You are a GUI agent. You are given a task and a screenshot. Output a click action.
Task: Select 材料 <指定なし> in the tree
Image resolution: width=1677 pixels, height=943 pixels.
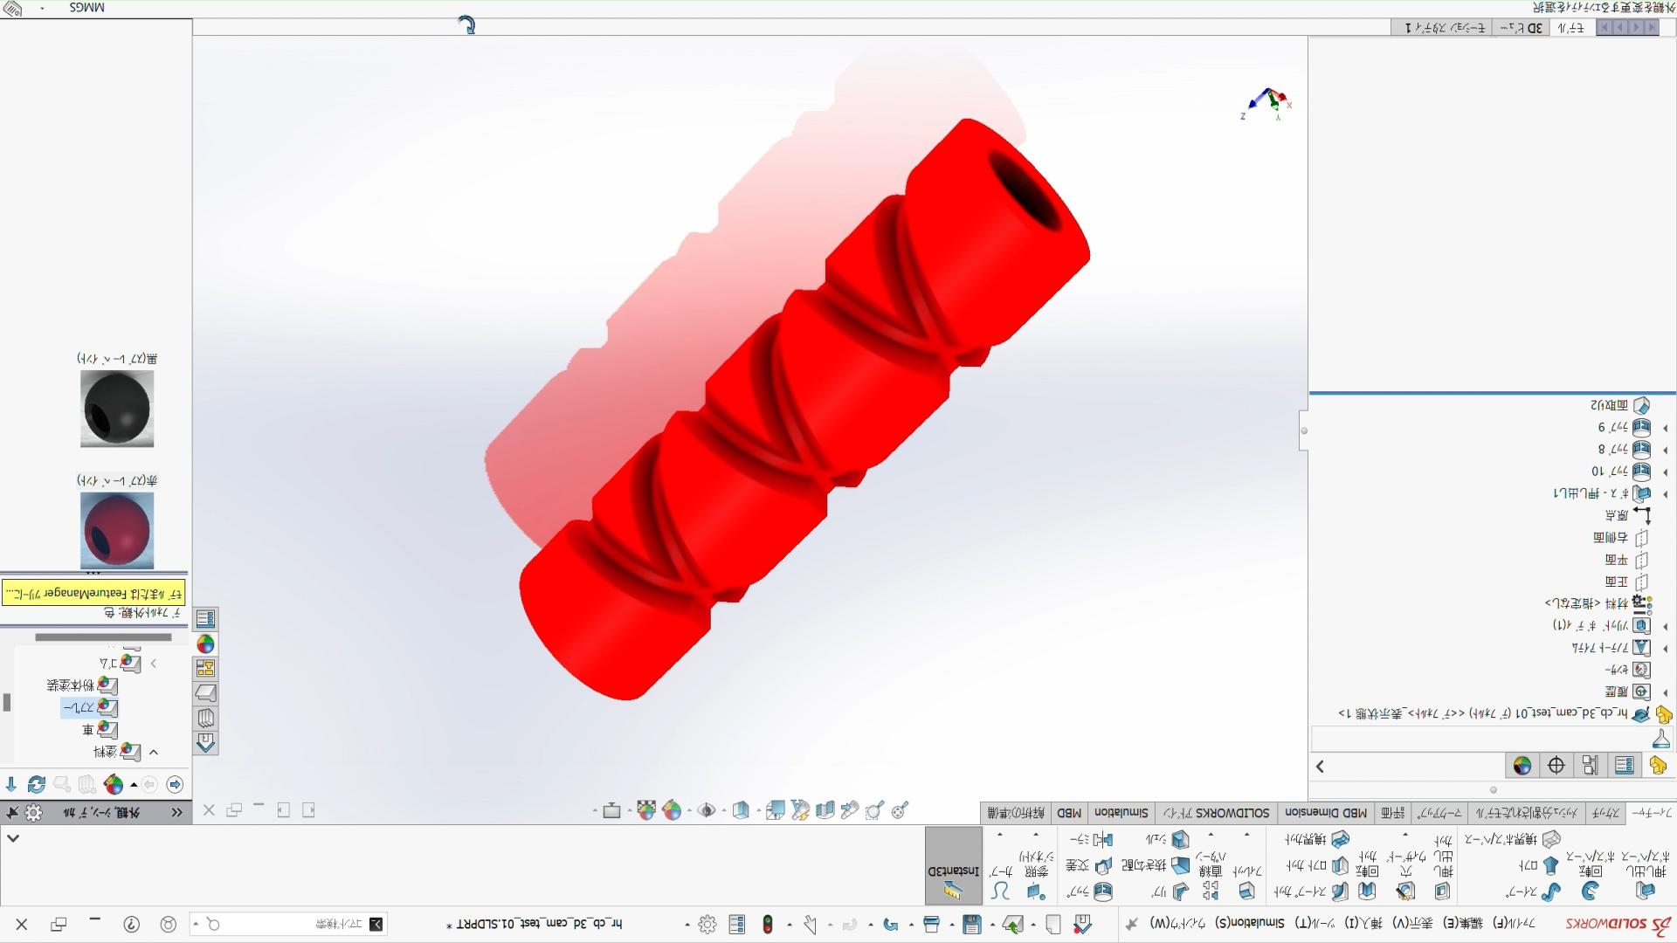tap(1597, 603)
